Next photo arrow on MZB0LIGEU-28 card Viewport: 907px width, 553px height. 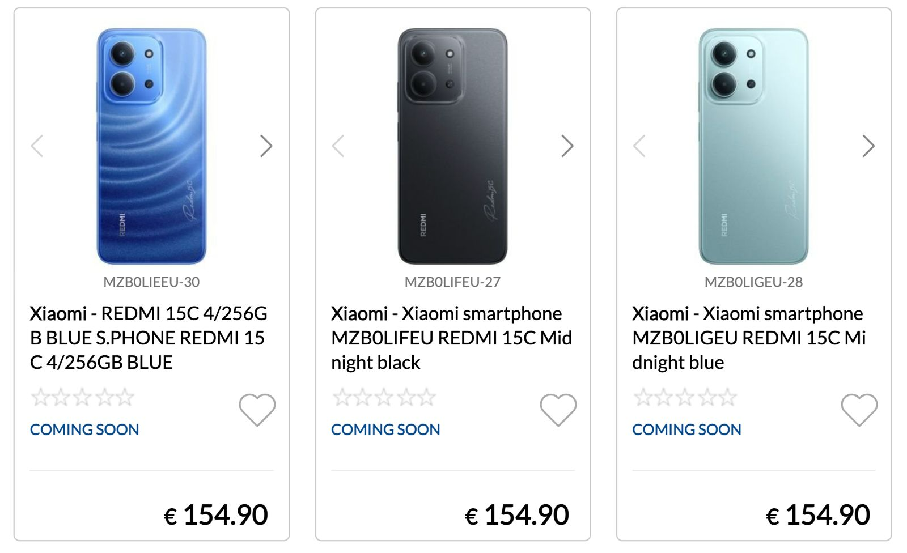(868, 146)
